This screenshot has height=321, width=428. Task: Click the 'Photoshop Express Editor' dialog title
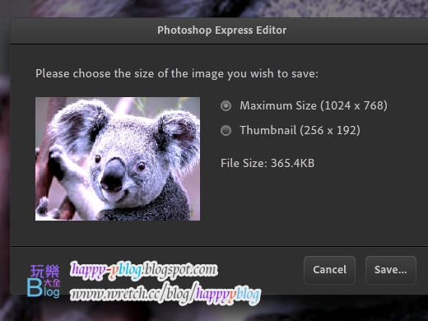(x=221, y=30)
